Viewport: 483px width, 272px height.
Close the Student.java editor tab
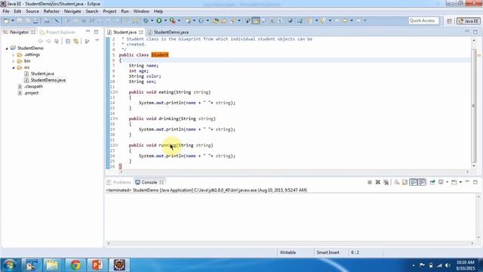[141, 32]
